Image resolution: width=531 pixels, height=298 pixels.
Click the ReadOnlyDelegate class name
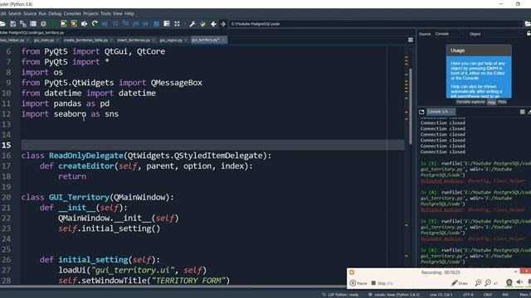click(85, 156)
